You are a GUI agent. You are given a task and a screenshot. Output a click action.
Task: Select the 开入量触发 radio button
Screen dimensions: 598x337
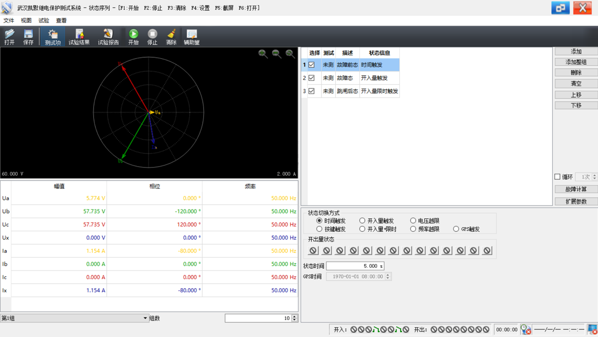(x=362, y=221)
